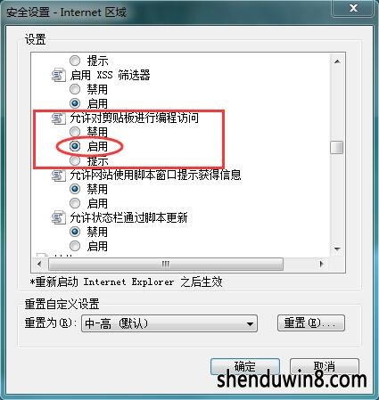This screenshot has height=400, width=379.
Task: Click the vertical scrollbar down arrow
Action: 337,249
